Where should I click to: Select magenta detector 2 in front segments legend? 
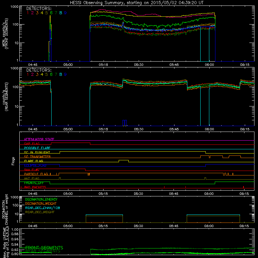click(33, 13)
